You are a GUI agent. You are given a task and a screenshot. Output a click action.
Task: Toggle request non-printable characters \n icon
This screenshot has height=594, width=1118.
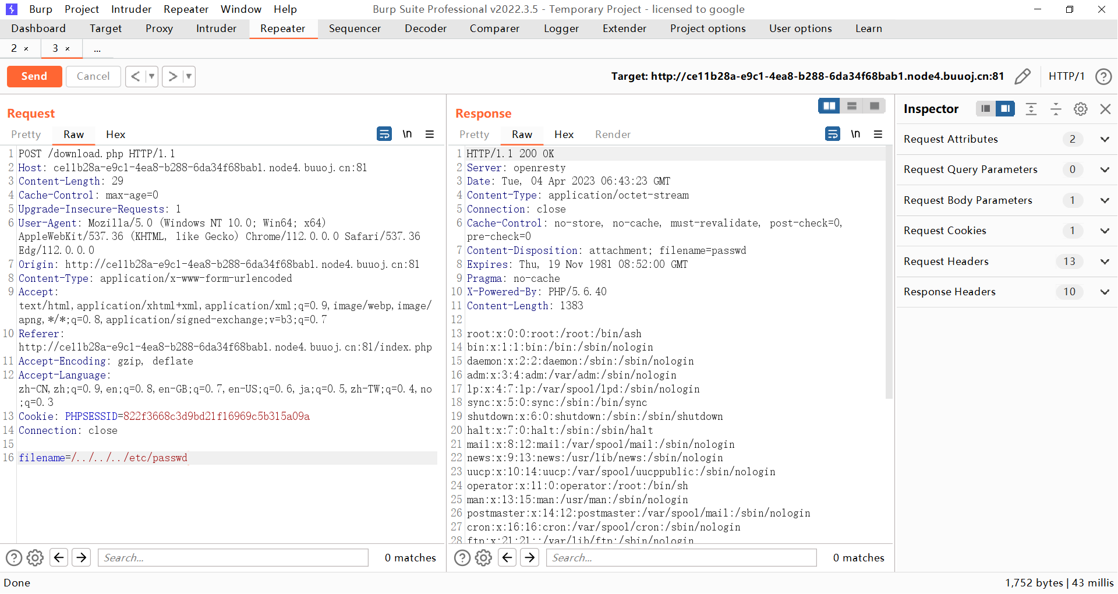coord(407,134)
